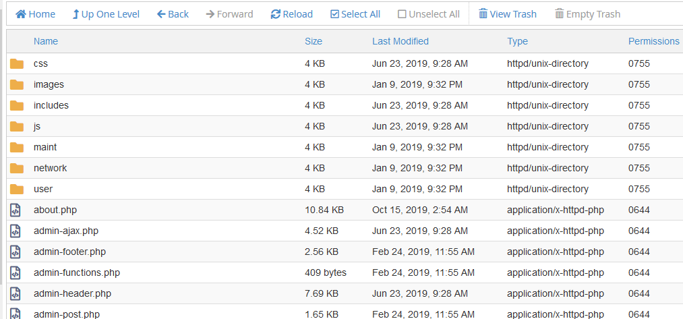Go Back in the toolbar
The height and width of the screenshot is (319, 683).
tap(173, 14)
